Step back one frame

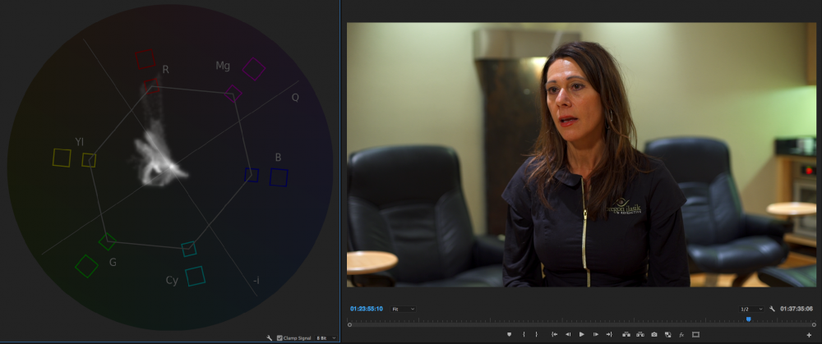pyautogui.click(x=568, y=334)
